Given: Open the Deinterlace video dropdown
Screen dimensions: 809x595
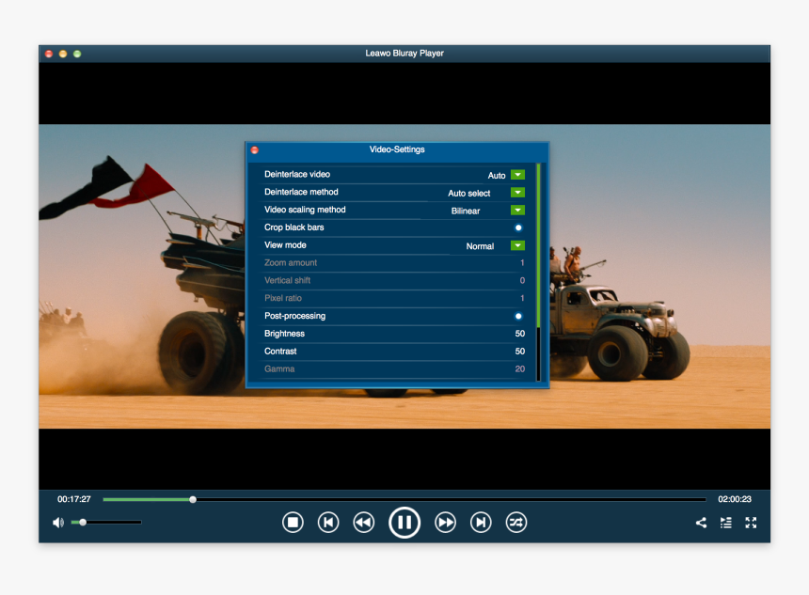Looking at the screenshot, I should [x=517, y=175].
